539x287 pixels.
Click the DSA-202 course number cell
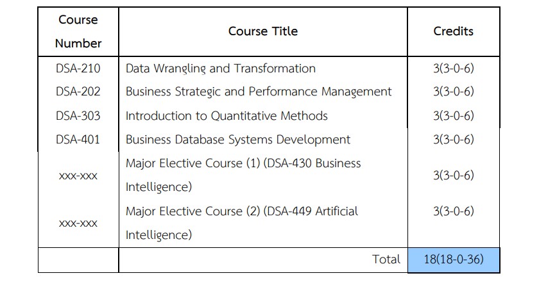[x=78, y=92]
